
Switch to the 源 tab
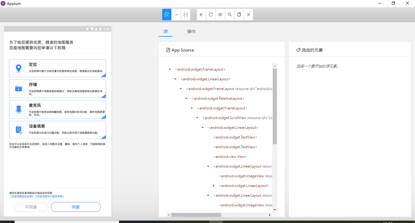(x=166, y=32)
